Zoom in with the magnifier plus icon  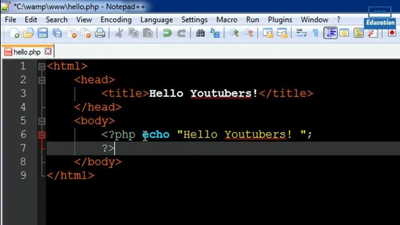234,33
